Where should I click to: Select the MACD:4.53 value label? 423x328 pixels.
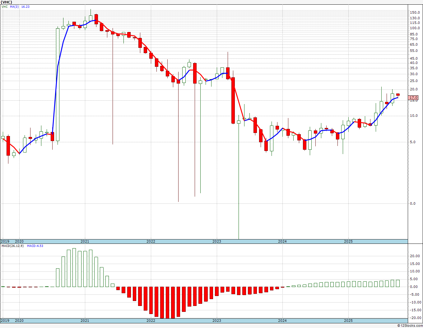[x=35, y=246]
